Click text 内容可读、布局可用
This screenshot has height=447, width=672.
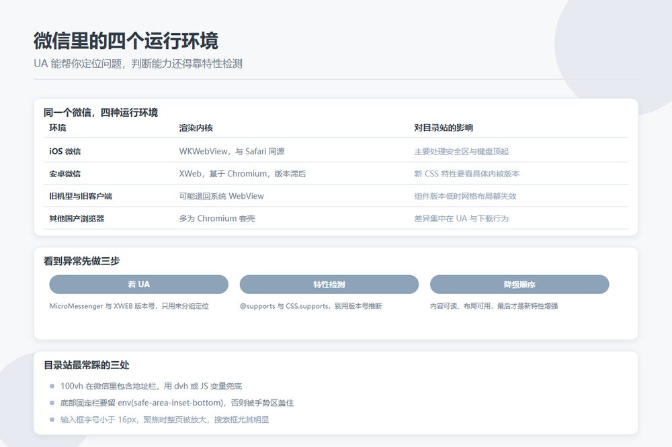[x=460, y=306]
